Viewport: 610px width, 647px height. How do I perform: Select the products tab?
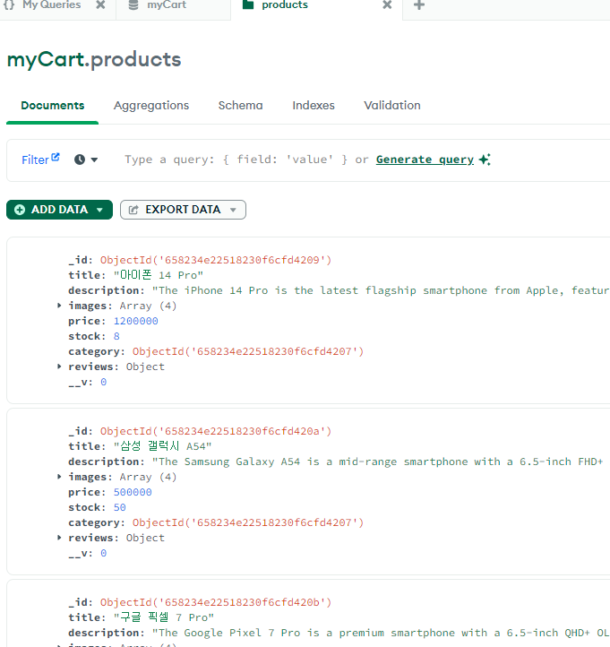(x=285, y=5)
